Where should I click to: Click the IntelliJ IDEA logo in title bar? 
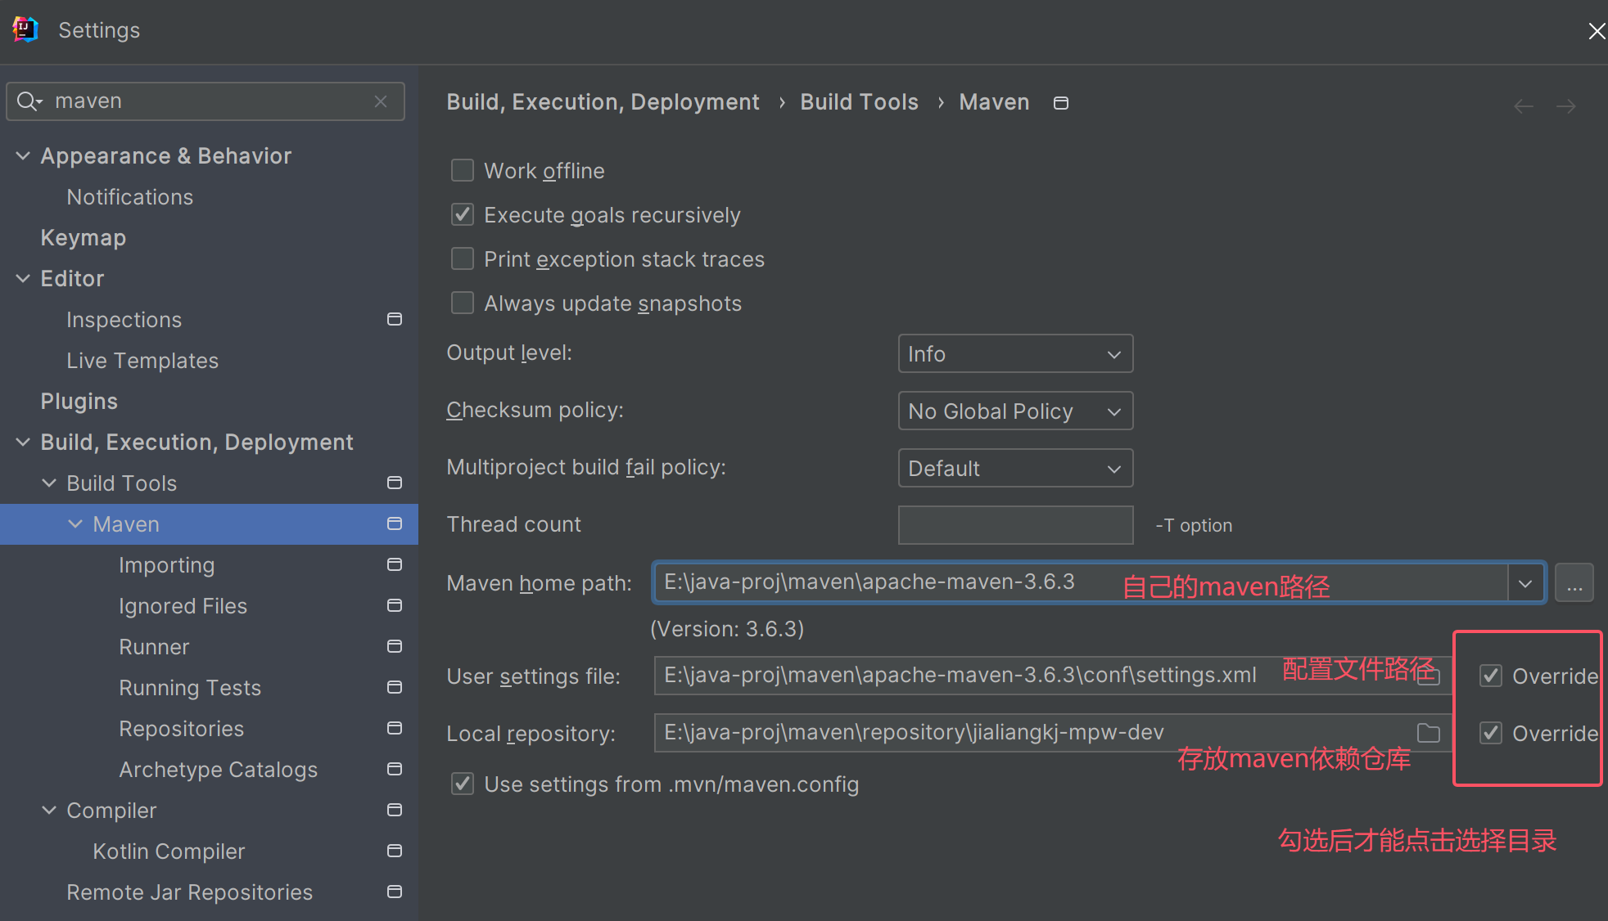pyautogui.click(x=25, y=30)
